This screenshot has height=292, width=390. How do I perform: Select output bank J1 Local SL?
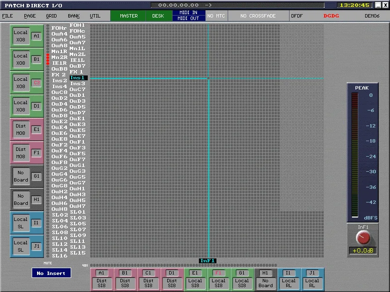[27, 246]
